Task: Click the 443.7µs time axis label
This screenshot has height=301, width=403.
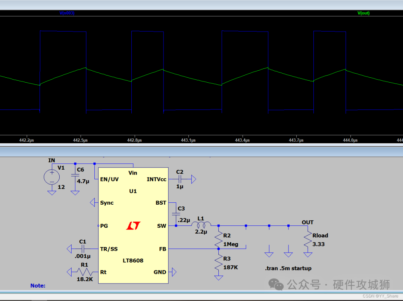Action: [296, 140]
